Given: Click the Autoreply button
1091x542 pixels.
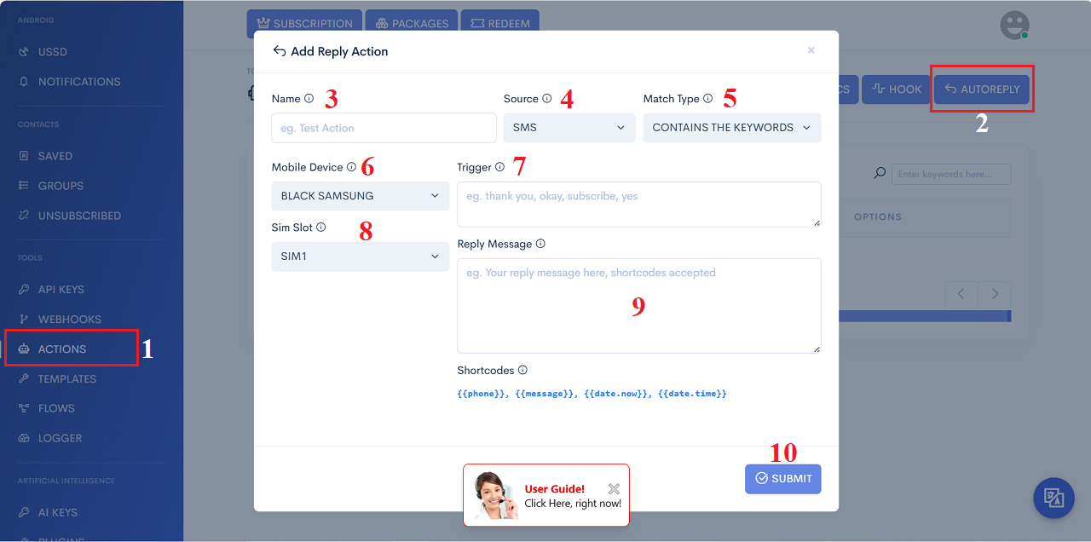Looking at the screenshot, I should pos(982,89).
